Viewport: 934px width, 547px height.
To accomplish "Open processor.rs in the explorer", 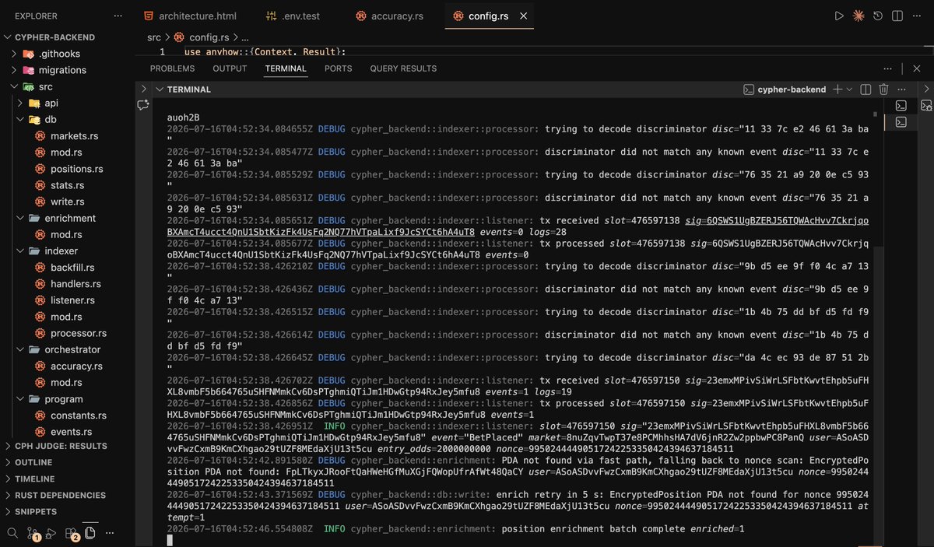I will tap(78, 333).
